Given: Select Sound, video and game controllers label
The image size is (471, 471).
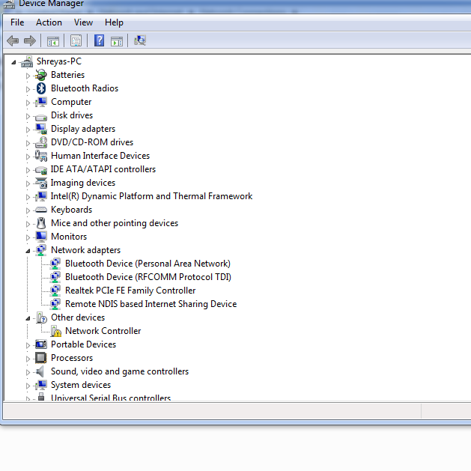Looking at the screenshot, I should coord(120,371).
